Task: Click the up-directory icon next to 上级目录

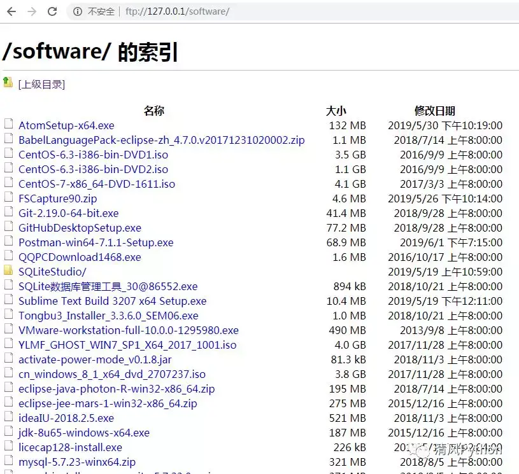Action: (9, 82)
